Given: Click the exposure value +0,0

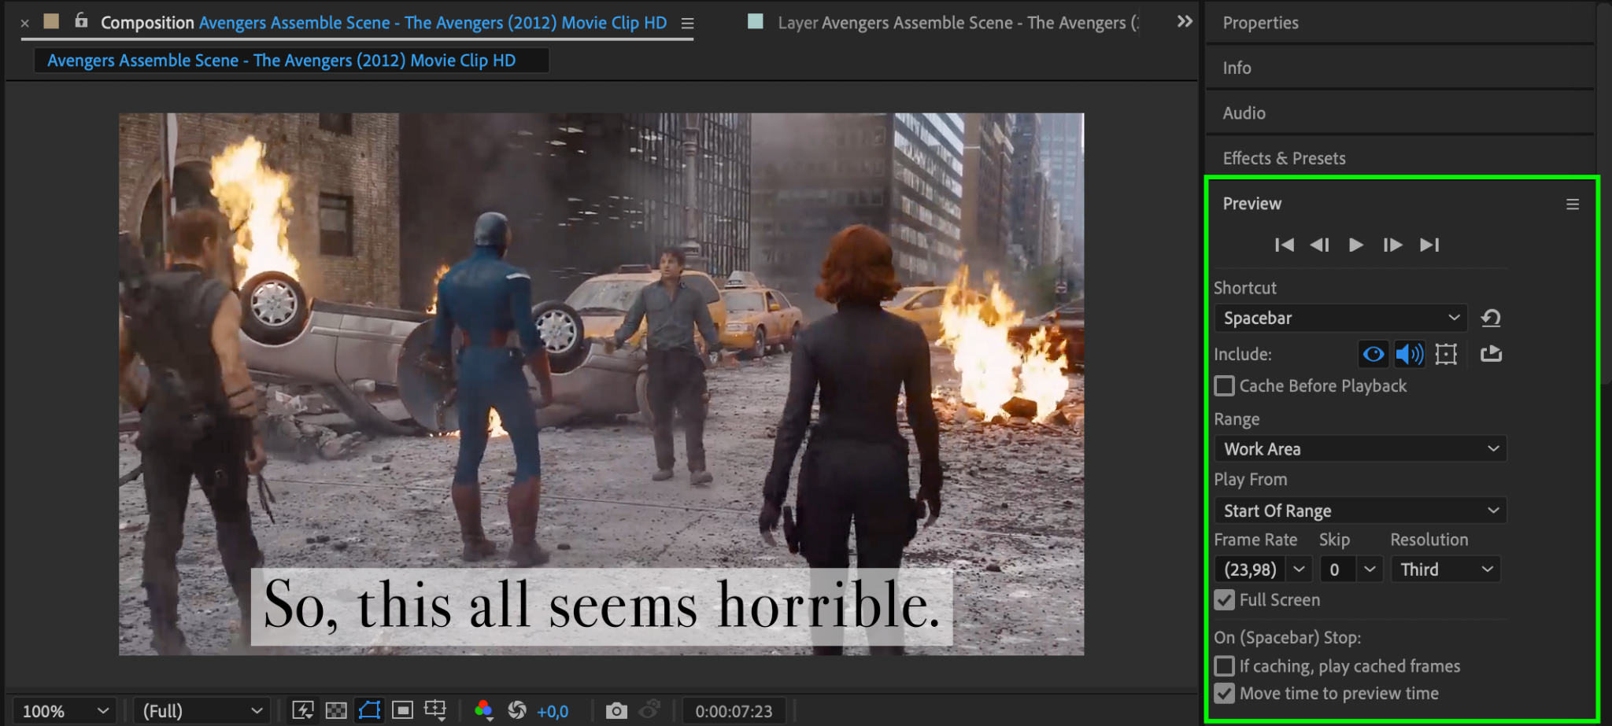Looking at the screenshot, I should point(553,712).
